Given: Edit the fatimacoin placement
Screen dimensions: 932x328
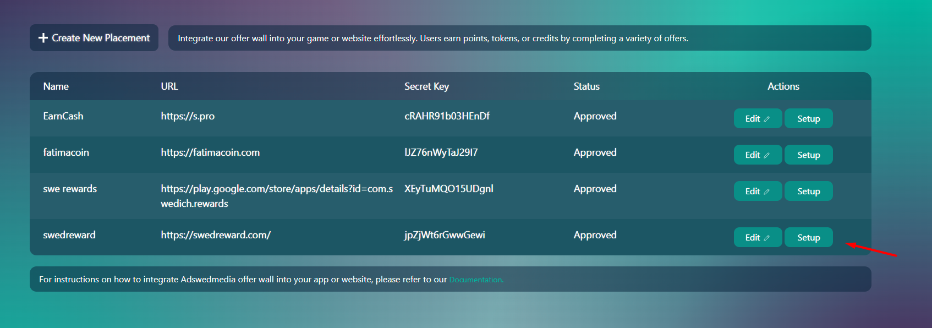Looking at the screenshot, I should point(757,155).
